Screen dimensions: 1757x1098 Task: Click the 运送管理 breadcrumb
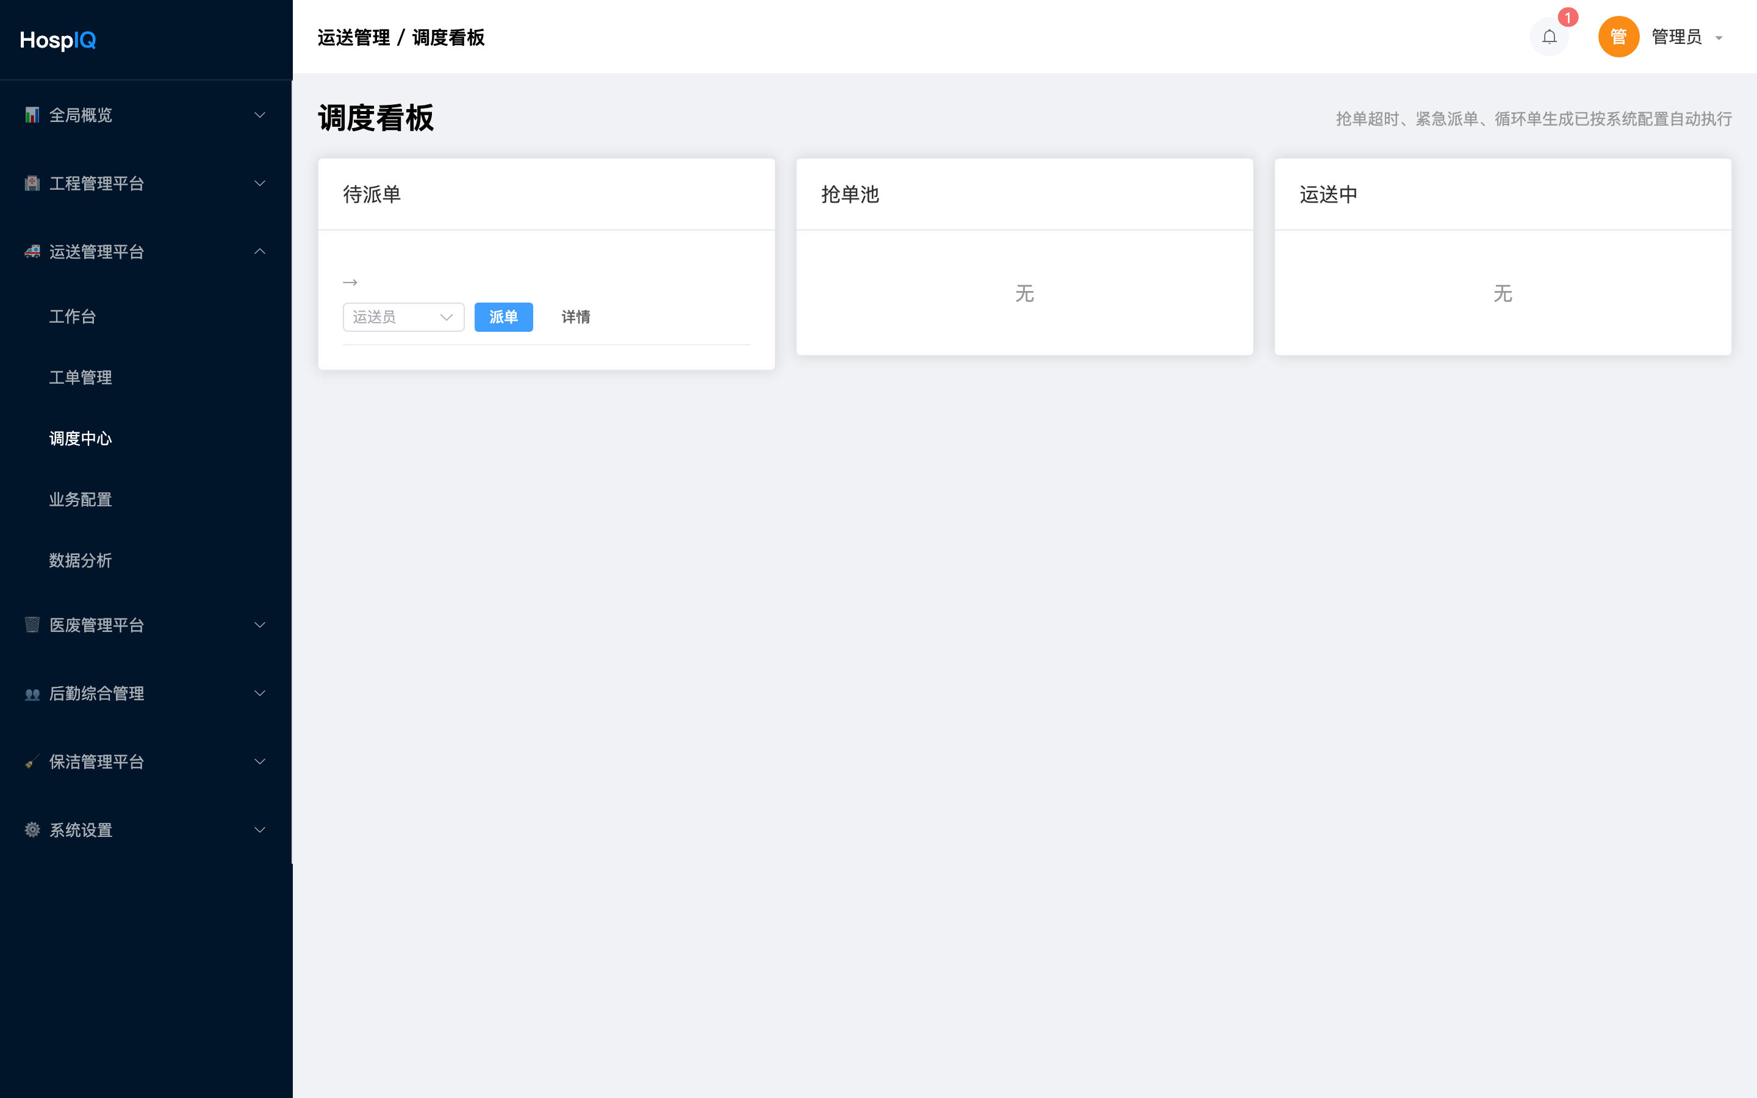coord(354,38)
